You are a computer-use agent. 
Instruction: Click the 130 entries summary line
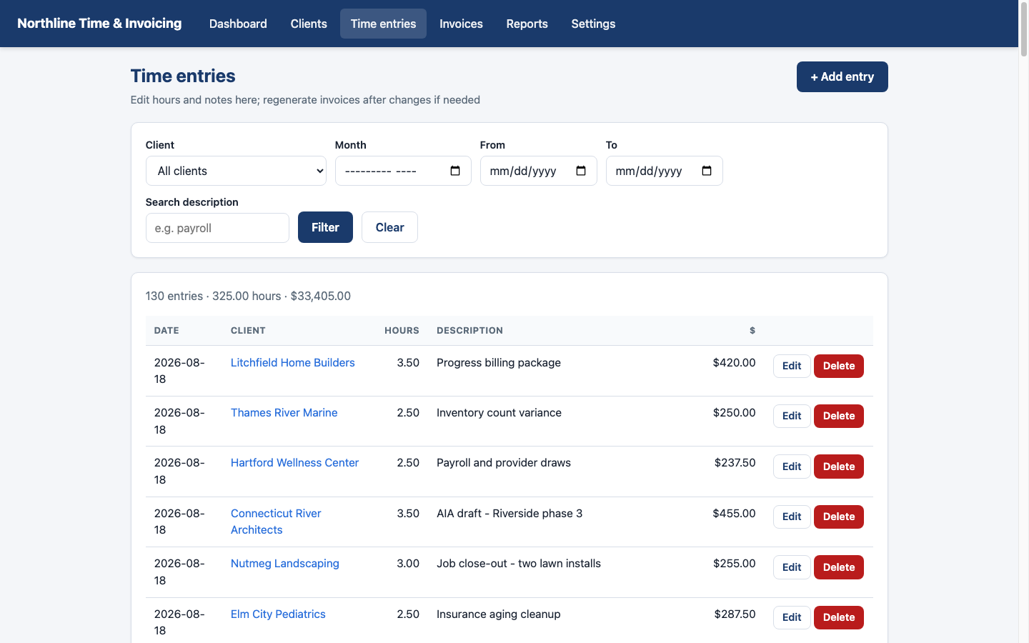tap(248, 296)
